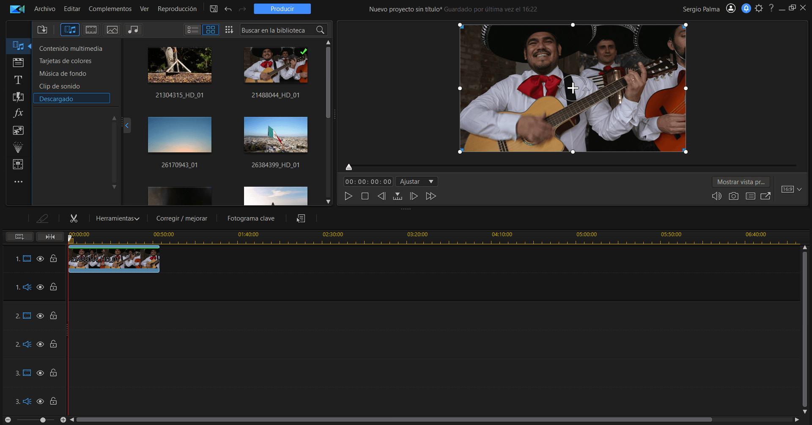
Task: Save project using floppy disk icon
Action: pos(214,9)
